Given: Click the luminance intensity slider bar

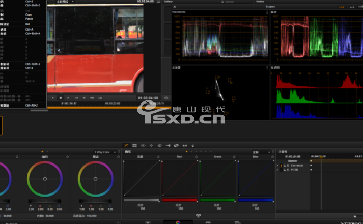Looking at the screenshot, I should pos(142,200).
